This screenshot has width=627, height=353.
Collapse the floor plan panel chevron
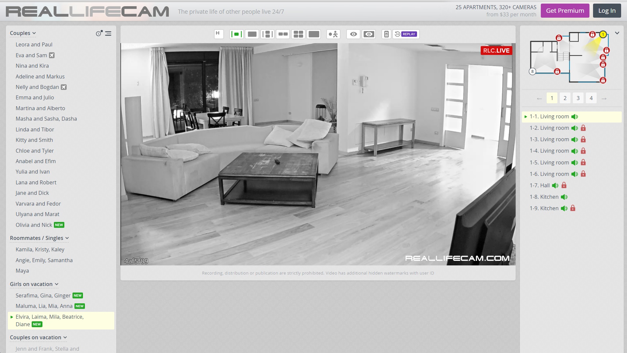pos(617,33)
